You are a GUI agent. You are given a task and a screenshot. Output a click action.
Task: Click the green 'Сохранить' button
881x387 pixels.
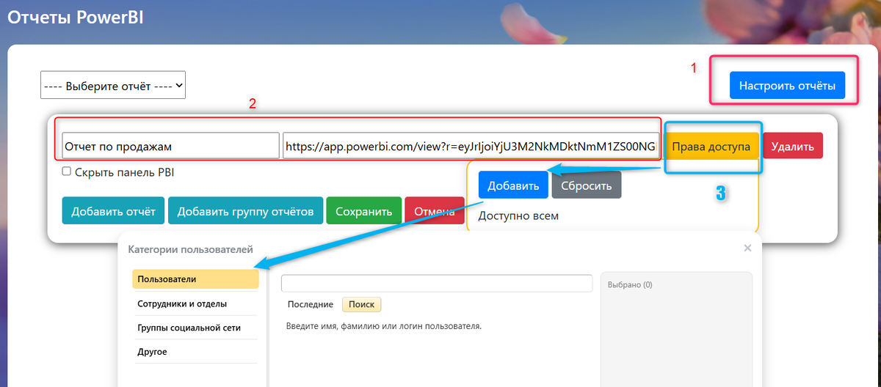(x=364, y=210)
